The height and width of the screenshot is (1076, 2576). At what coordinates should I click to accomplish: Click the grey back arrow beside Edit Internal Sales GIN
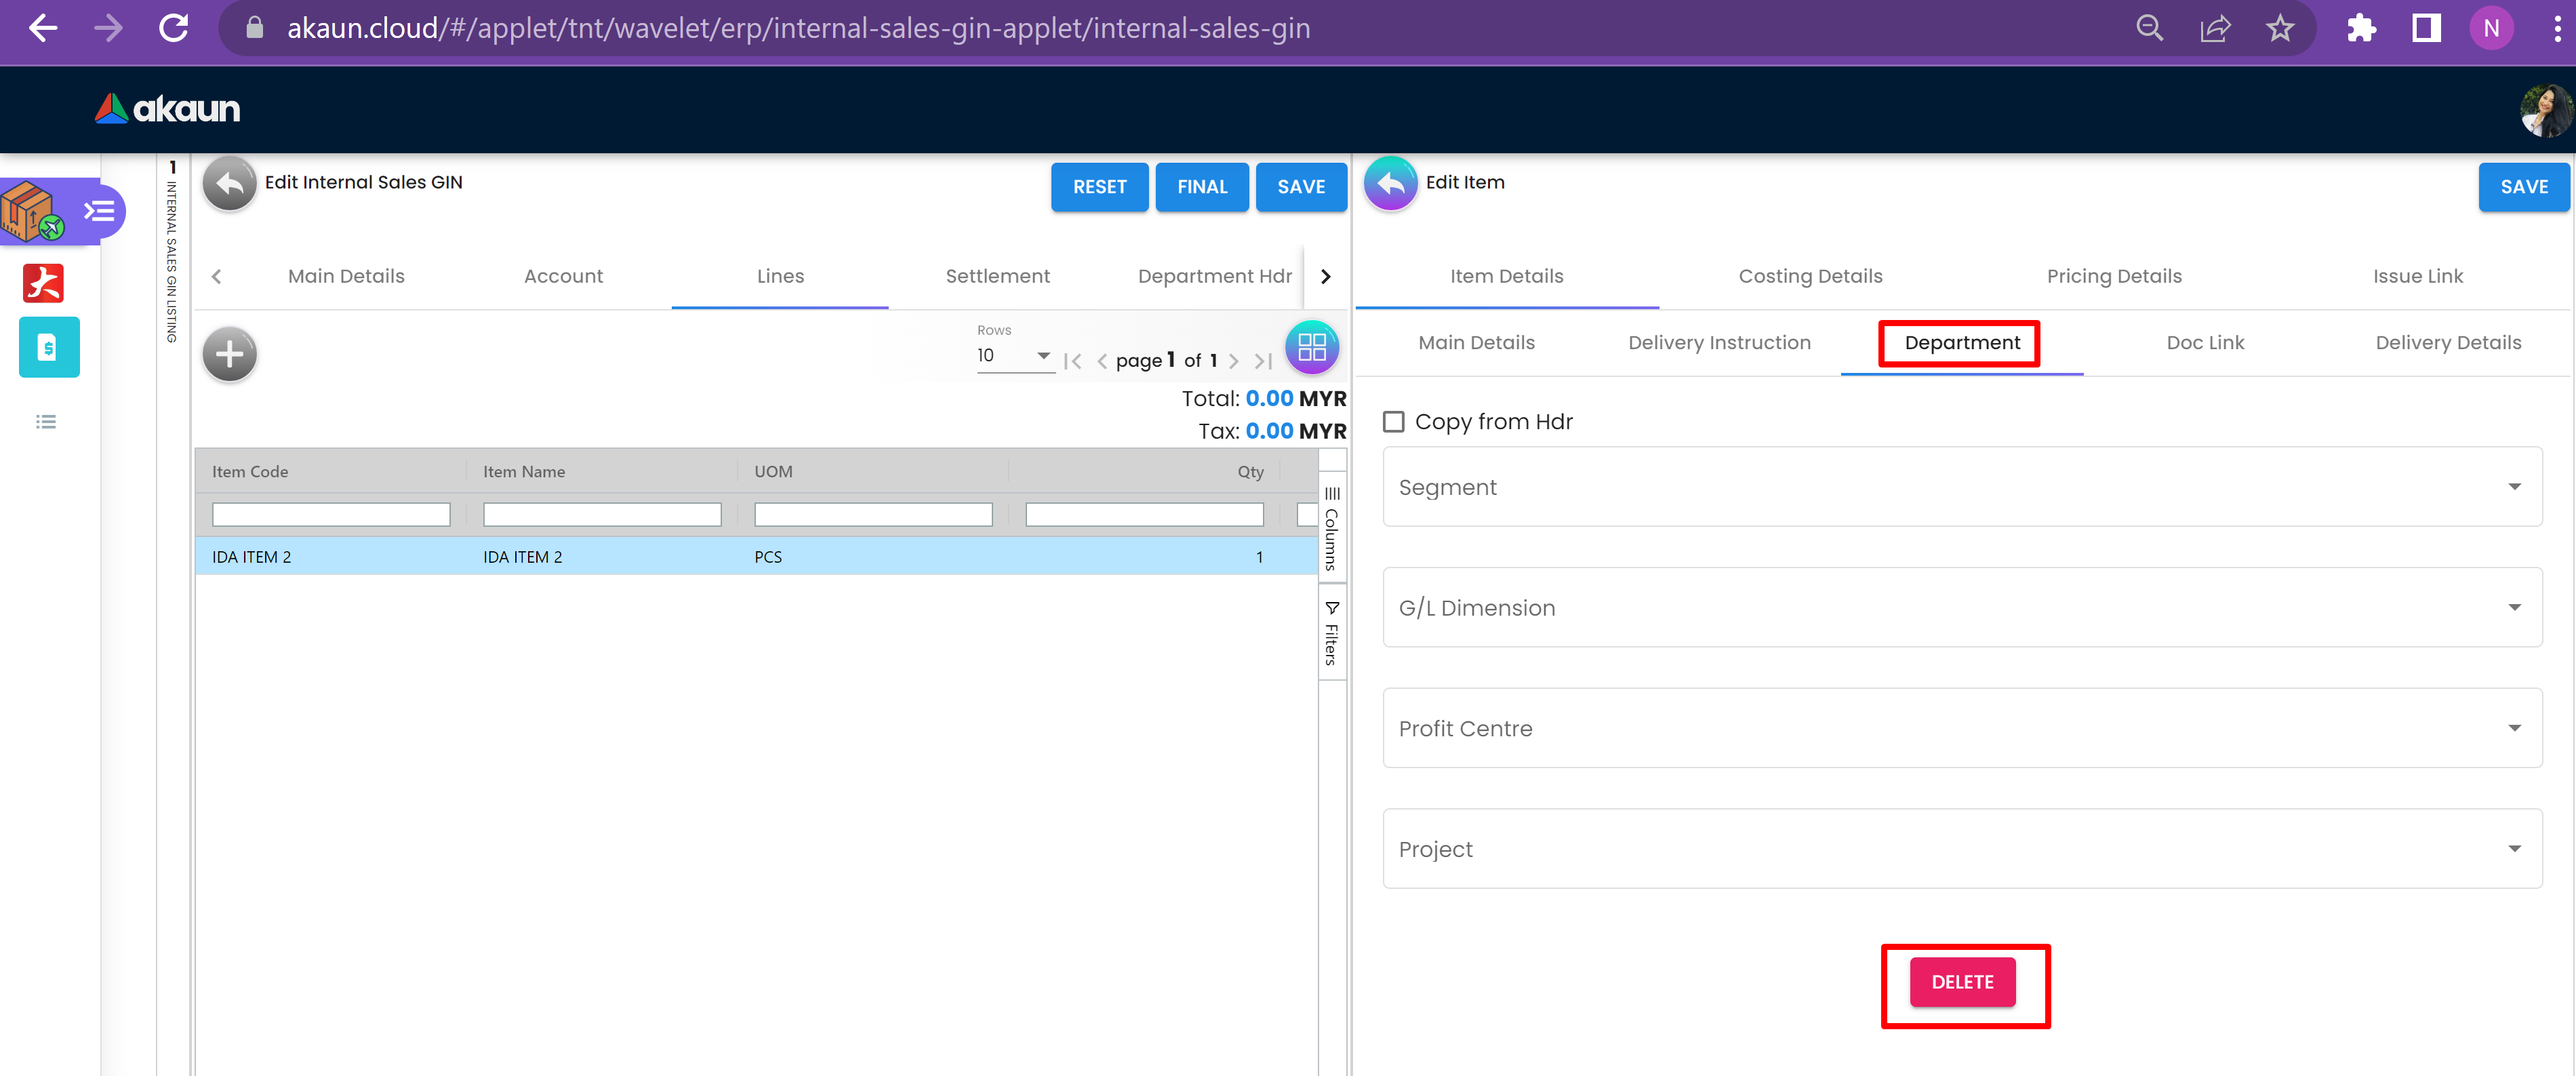pyautogui.click(x=229, y=184)
